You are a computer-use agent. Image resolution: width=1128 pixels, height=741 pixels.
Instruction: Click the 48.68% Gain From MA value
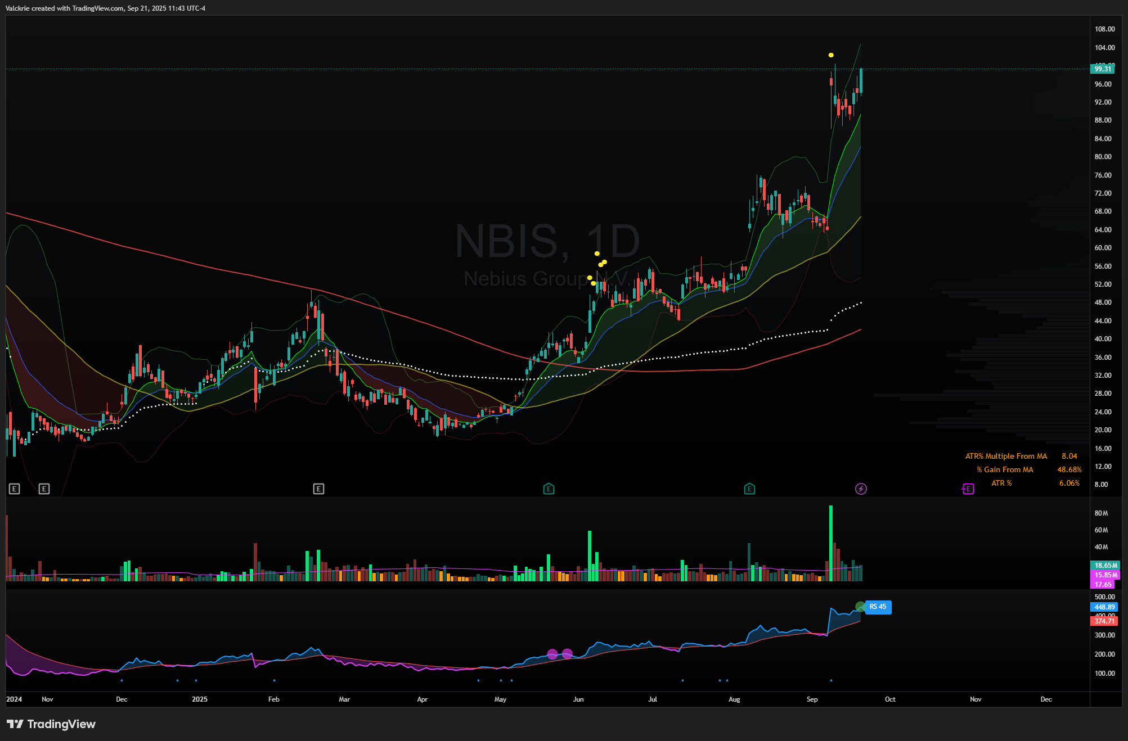tap(1069, 470)
